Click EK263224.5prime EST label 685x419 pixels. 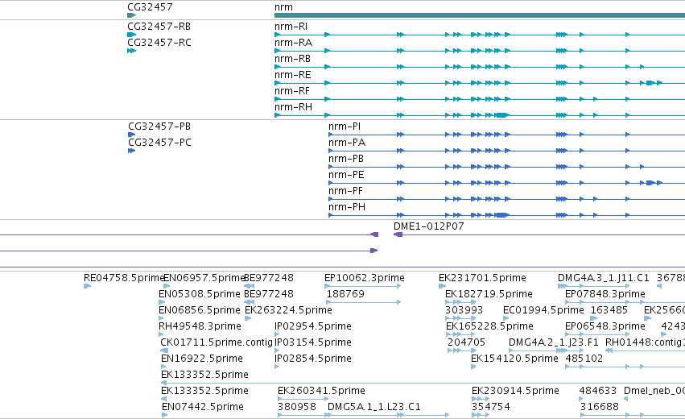pyautogui.click(x=288, y=310)
